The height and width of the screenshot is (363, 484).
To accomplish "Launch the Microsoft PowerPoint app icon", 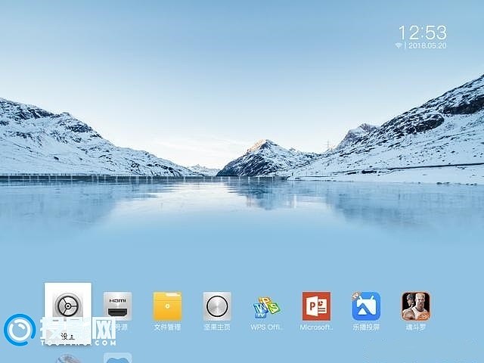I will click(x=316, y=306).
